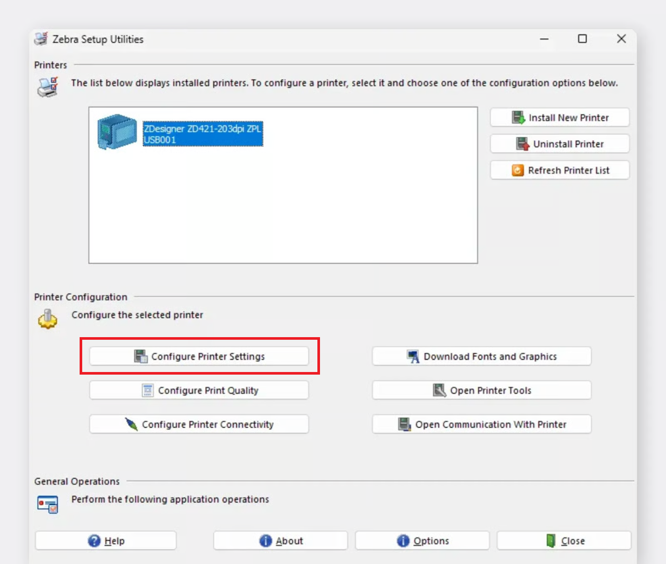Click the Configure Printer Connectivity icon
666x564 pixels.
pyautogui.click(x=131, y=424)
